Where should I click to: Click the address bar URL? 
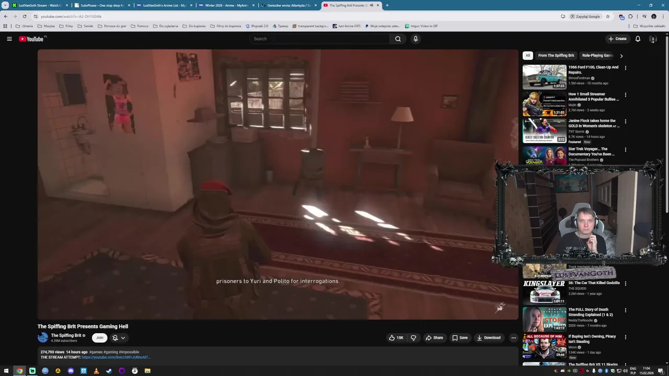(71, 16)
